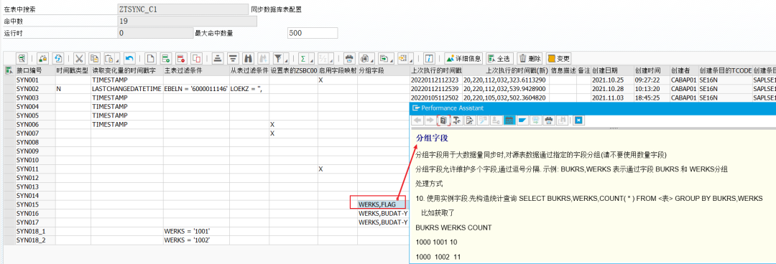Select the 分组字段 column header
The width and height of the screenshot is (776, 264).
384,71
